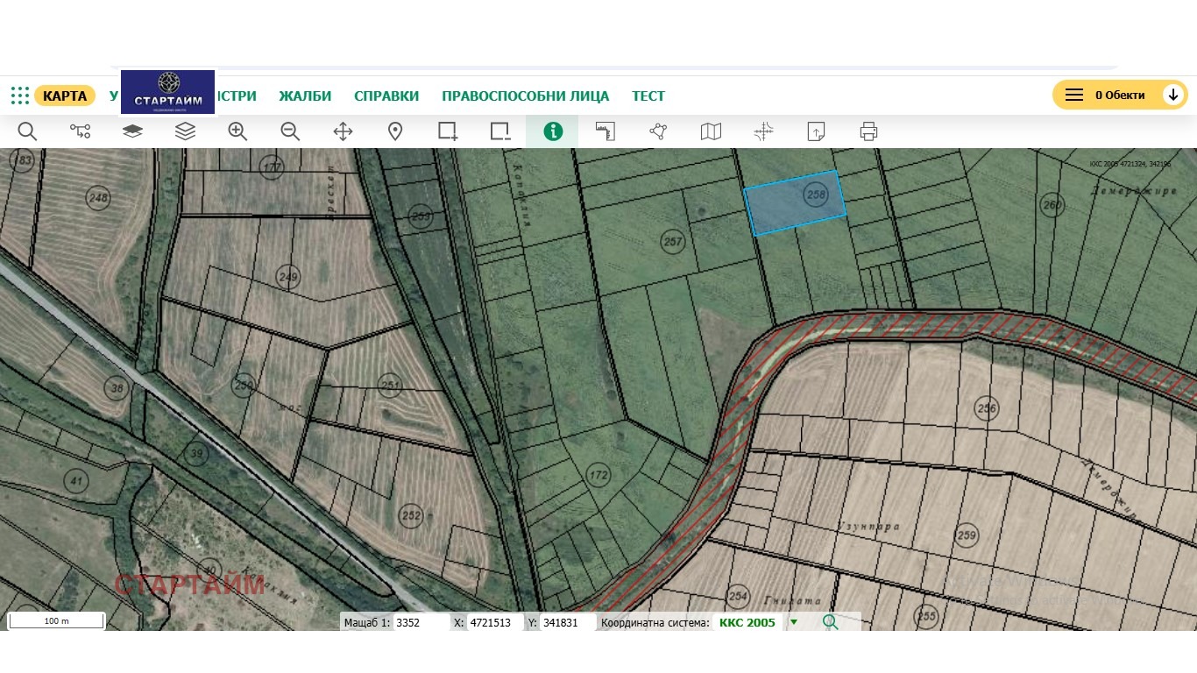Toggle the info identify tool

(x=553, y=131)
